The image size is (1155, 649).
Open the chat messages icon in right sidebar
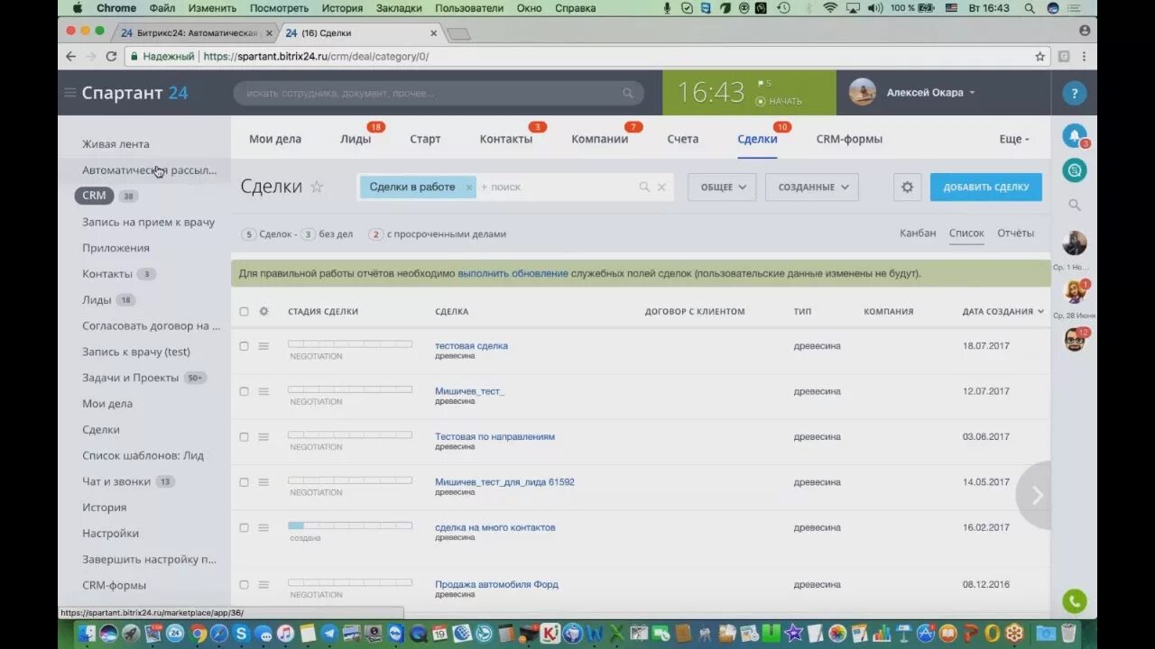[1074, 170]
